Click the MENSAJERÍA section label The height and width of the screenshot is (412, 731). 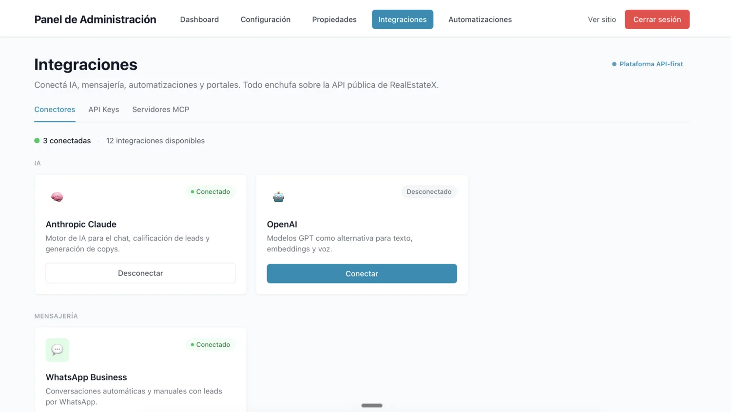click(56, 316)
